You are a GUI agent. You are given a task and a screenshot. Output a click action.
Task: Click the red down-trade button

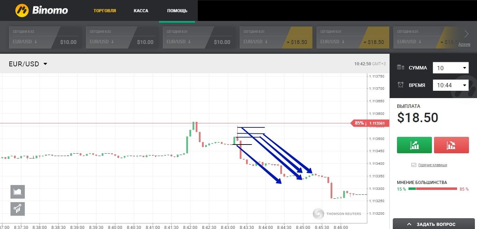[x=451, y=145]
